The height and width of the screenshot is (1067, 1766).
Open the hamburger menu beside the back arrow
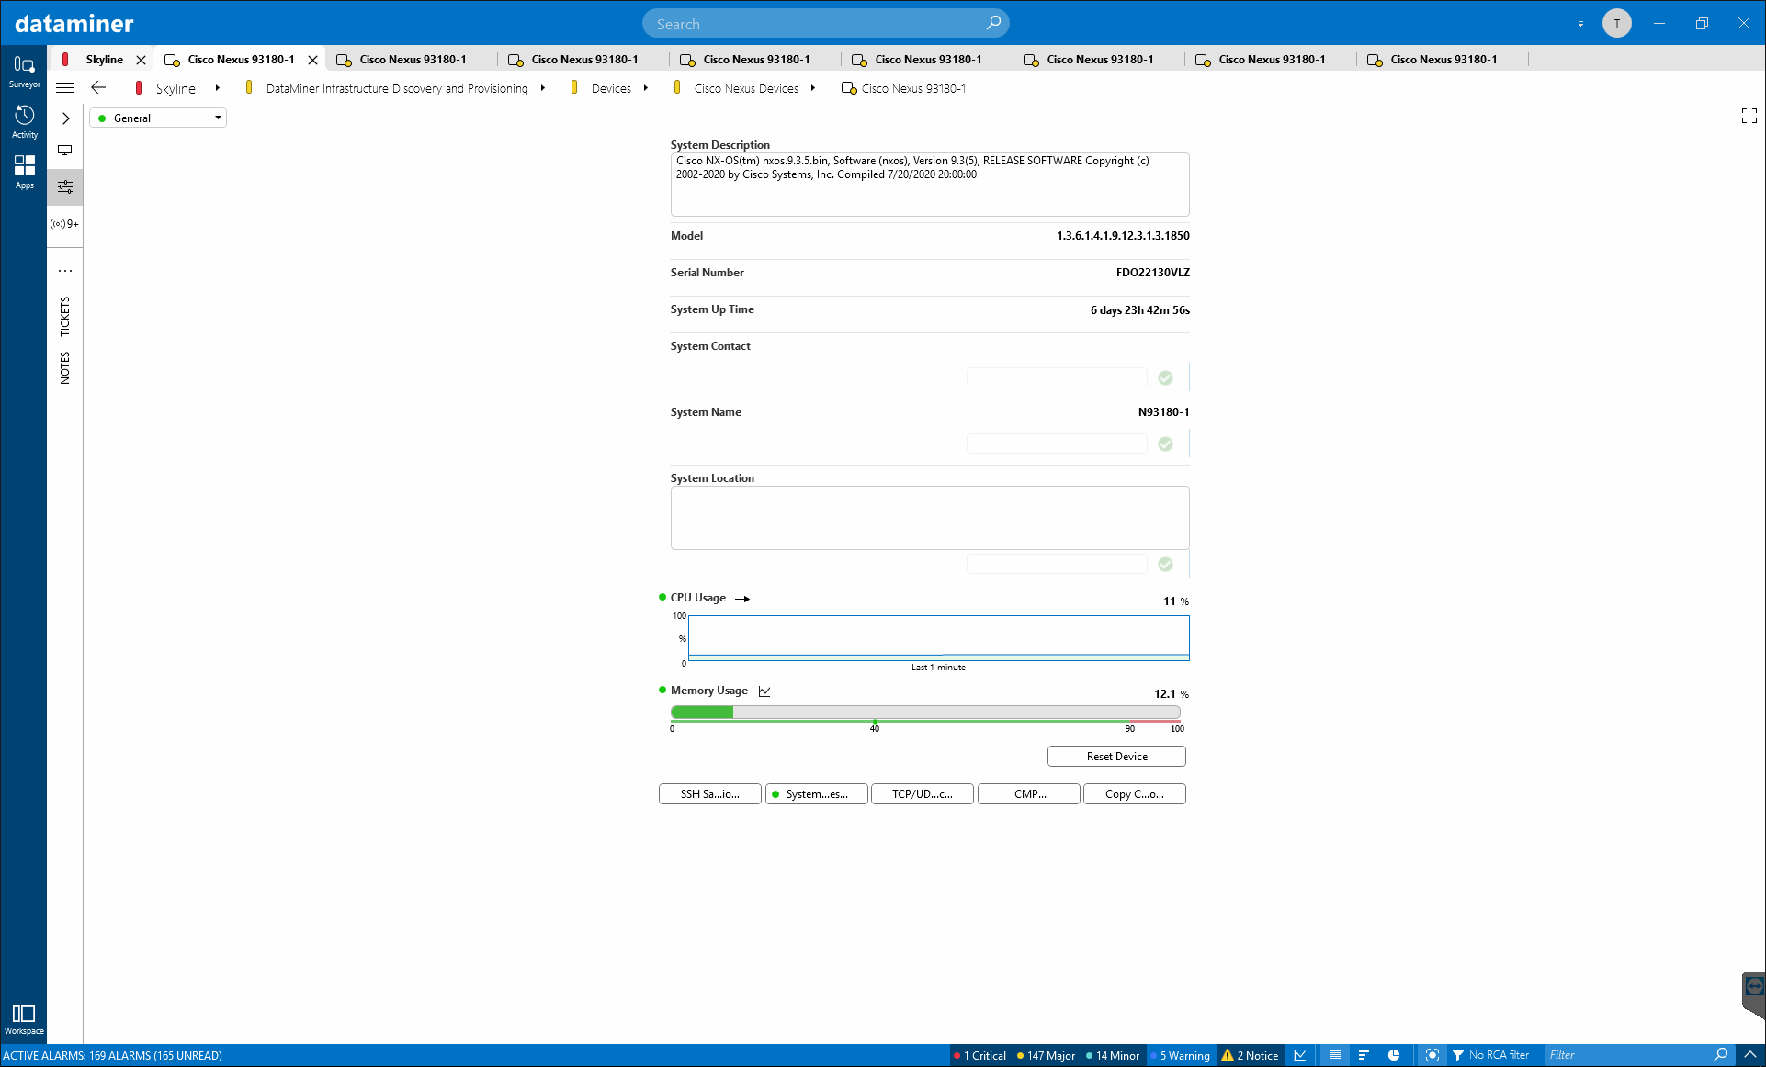coord(65,88)
